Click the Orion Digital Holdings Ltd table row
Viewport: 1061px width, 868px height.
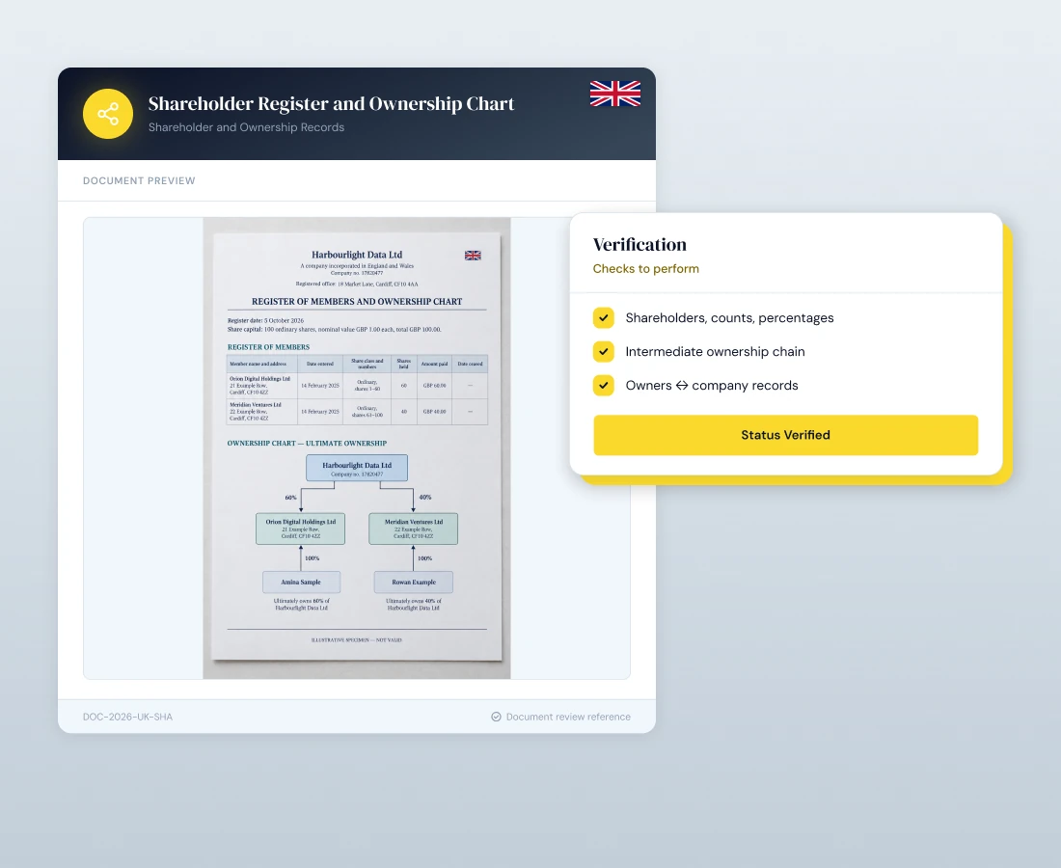[x=357, y=386]
